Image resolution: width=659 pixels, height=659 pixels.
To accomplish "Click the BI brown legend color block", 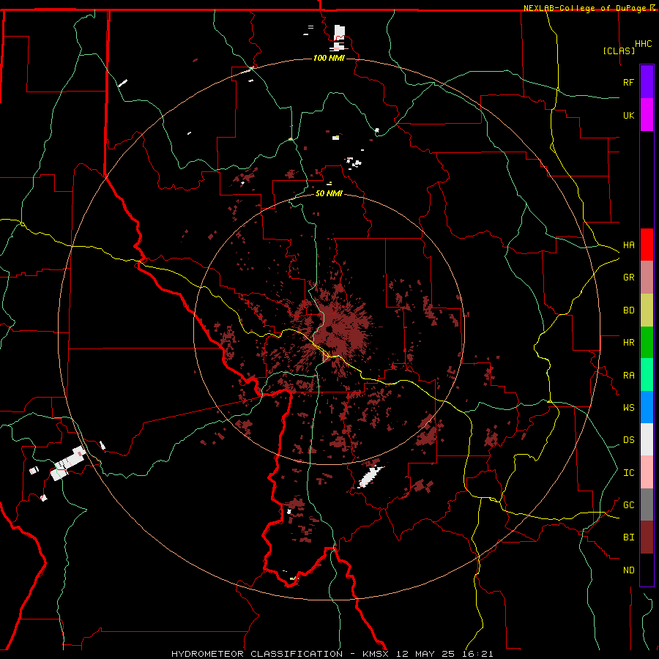I will point(647,537).
